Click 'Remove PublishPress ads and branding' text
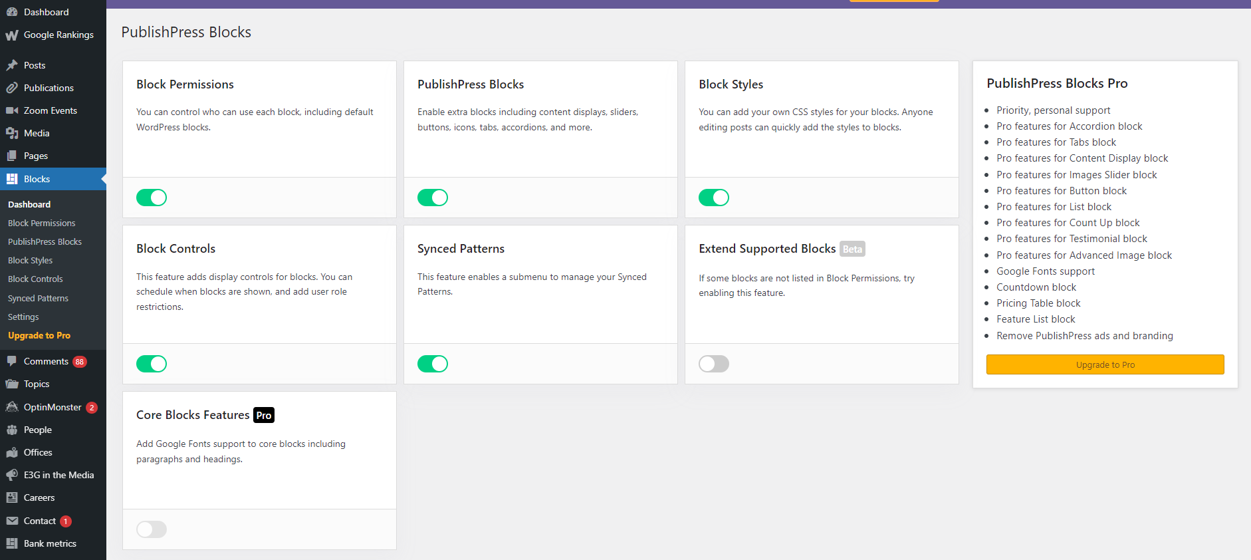This screenshot has height=560, width=1251. coord(1085,336)
